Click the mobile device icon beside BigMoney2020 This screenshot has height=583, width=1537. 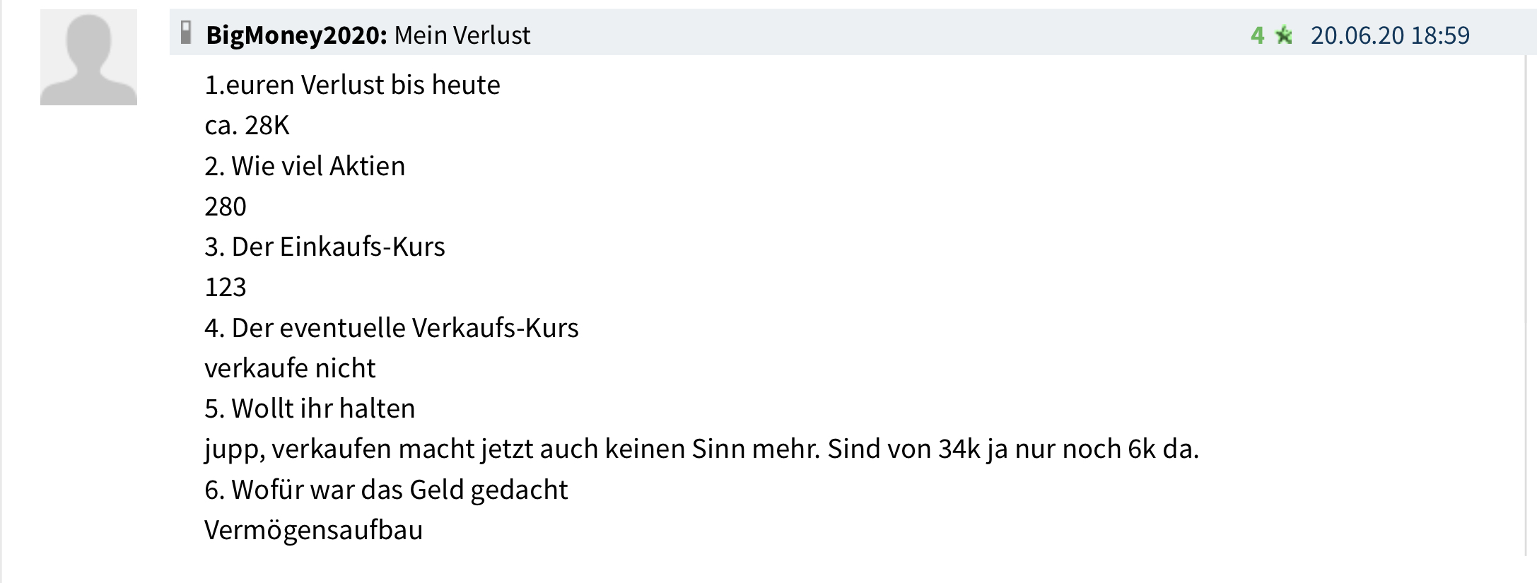(185, 33)
